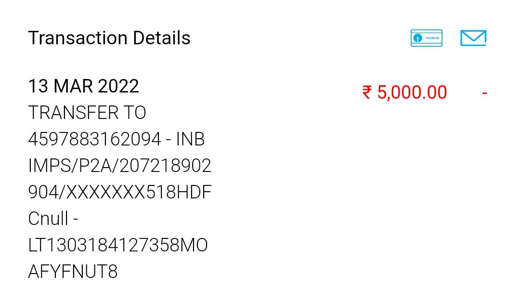Select account number 4597883162094 - INB line
520x288 pixels.
click(116, 140)
